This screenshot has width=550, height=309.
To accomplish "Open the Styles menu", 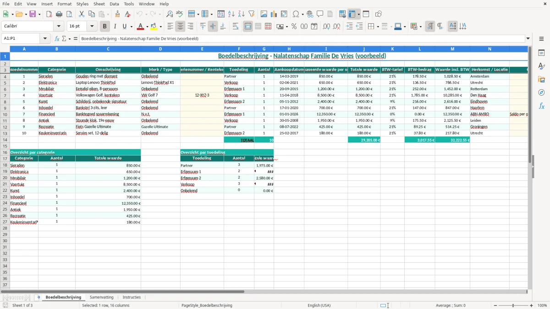I will (82, 4).
